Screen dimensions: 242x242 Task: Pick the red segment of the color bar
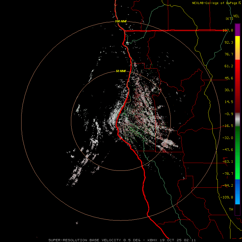[237, 86]
